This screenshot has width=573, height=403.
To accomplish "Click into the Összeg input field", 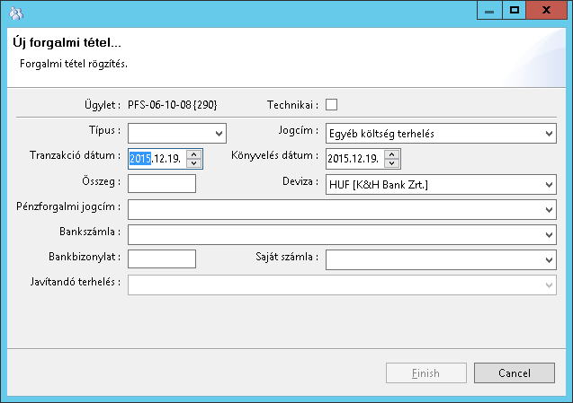I will tap(162, 184).
